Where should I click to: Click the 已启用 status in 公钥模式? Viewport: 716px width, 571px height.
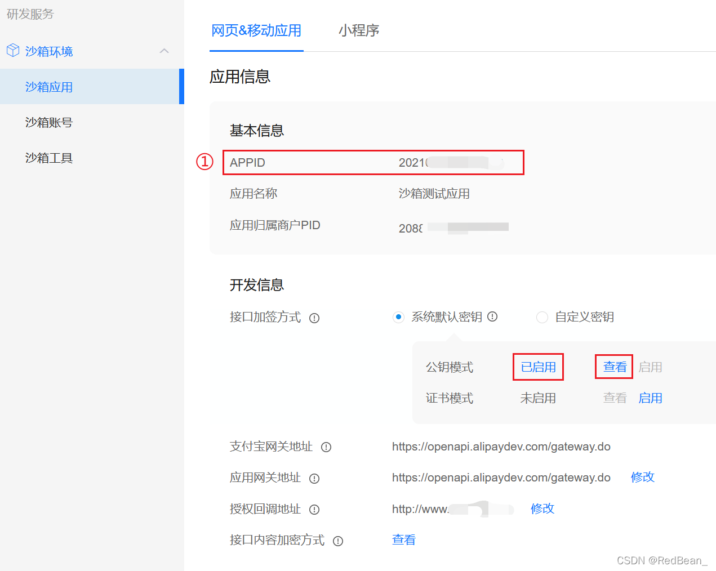538,367
